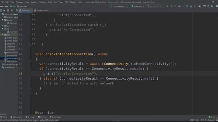Open the Terminal tool window
Image resolution: width=218 pixels, height=122 pixels.
coord(42,117)
